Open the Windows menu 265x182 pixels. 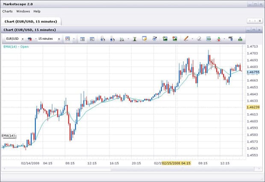pyautogui.click(x=23, y=11)
